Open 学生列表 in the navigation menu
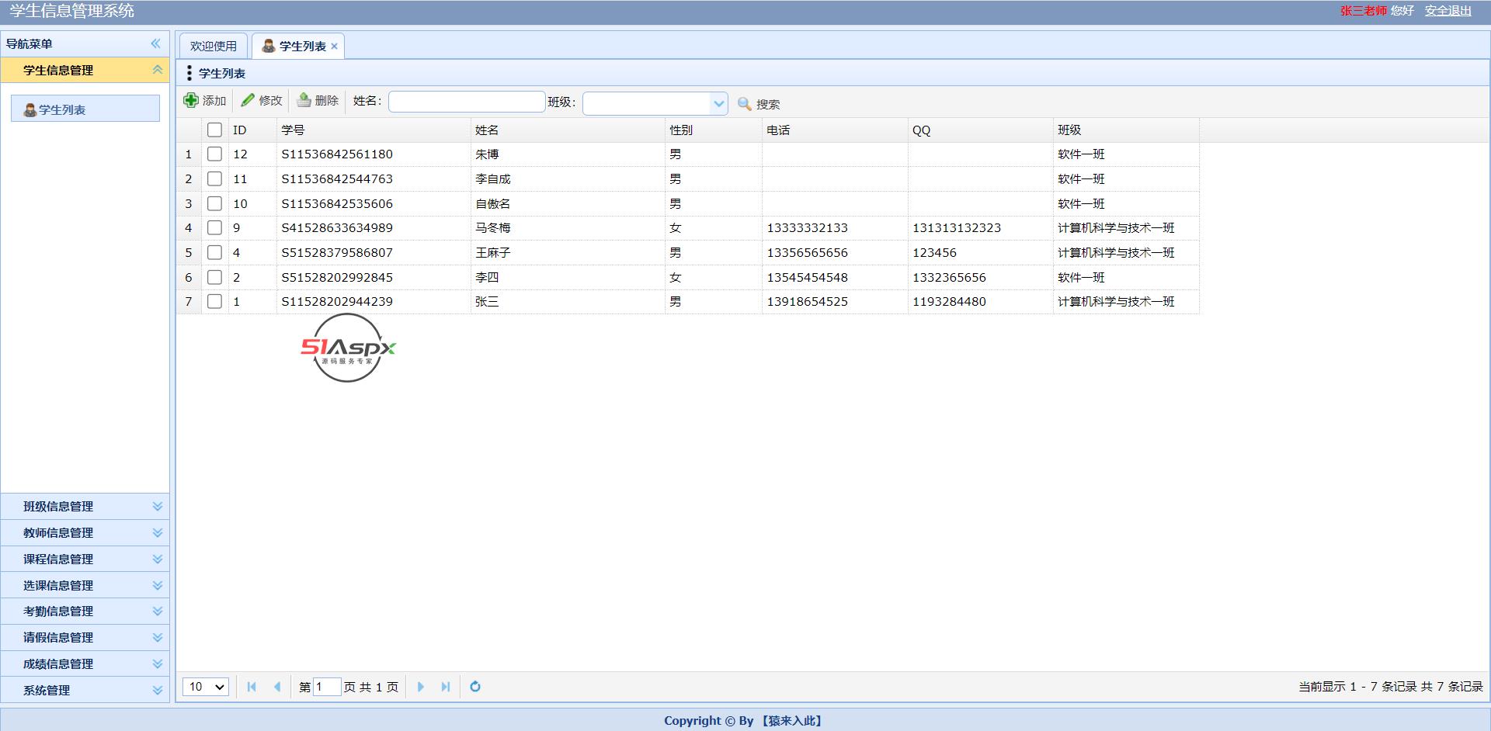The height and width of the screenshot is (731, 1491). [85, 109]
